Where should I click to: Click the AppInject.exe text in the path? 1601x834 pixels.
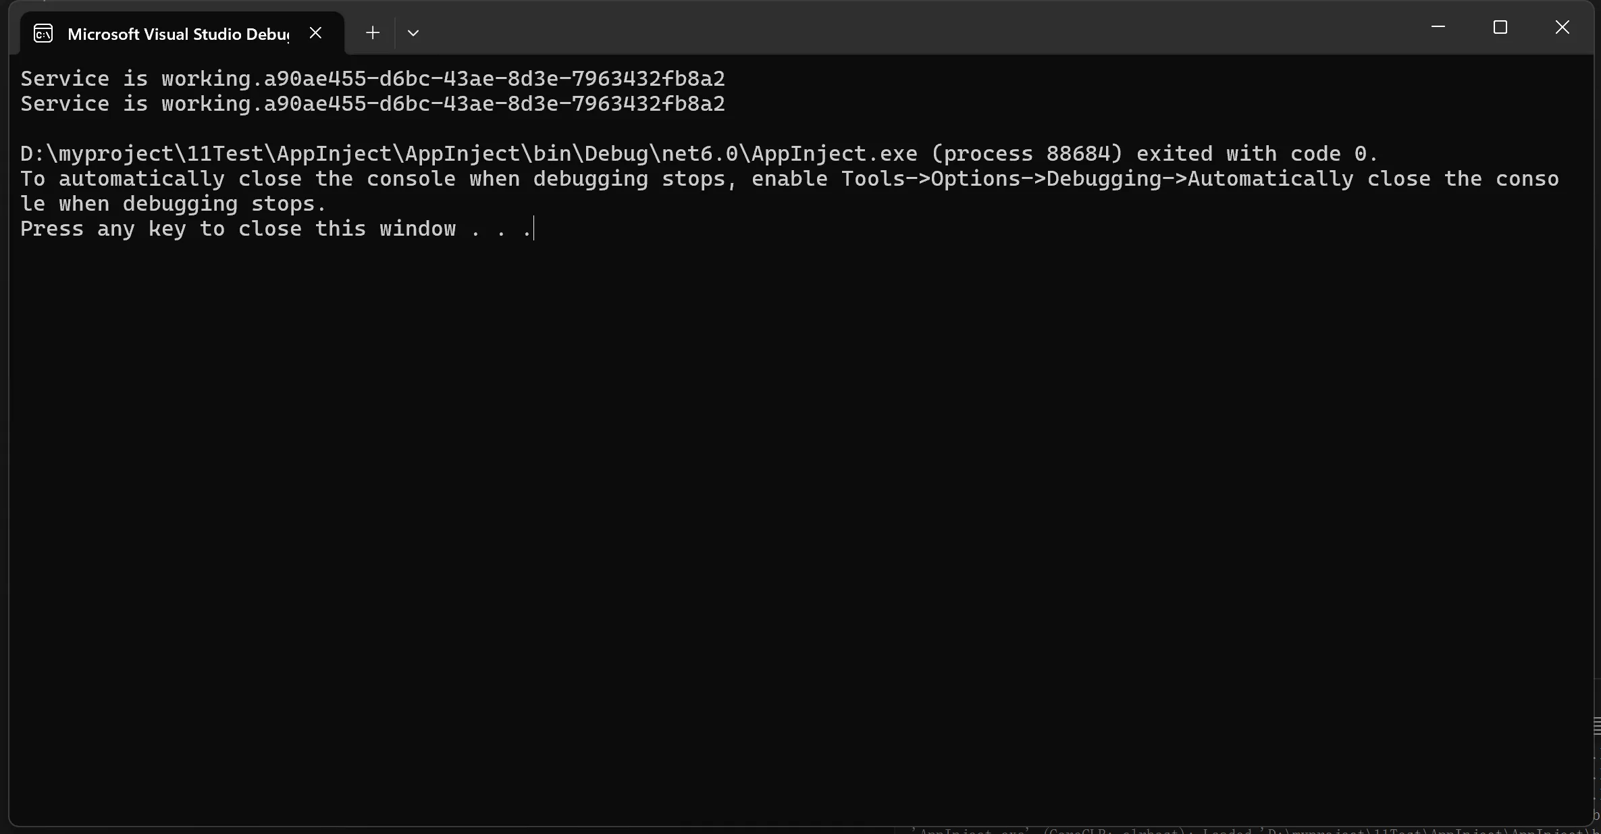tap(835, 153)
